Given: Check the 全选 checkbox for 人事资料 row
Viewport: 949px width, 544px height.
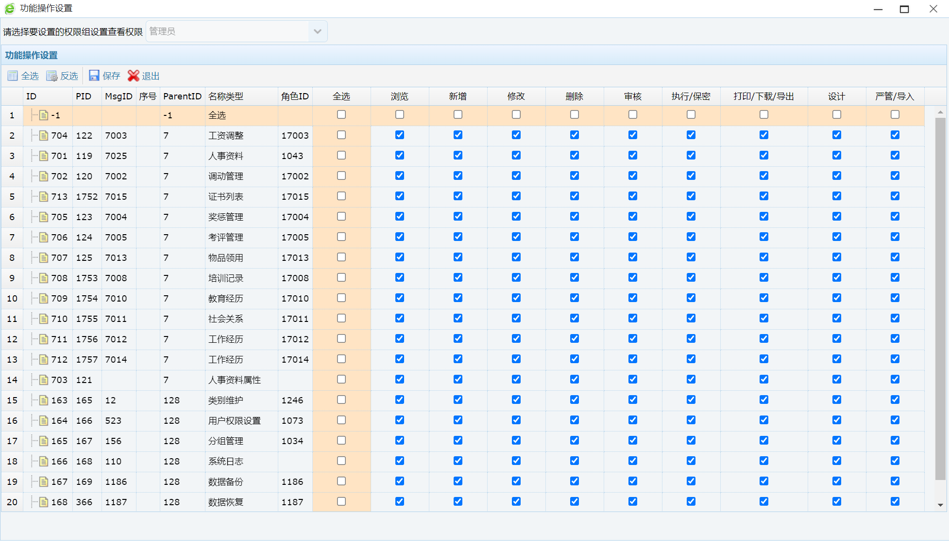Looking at the screenshot, I should point(341,155).
